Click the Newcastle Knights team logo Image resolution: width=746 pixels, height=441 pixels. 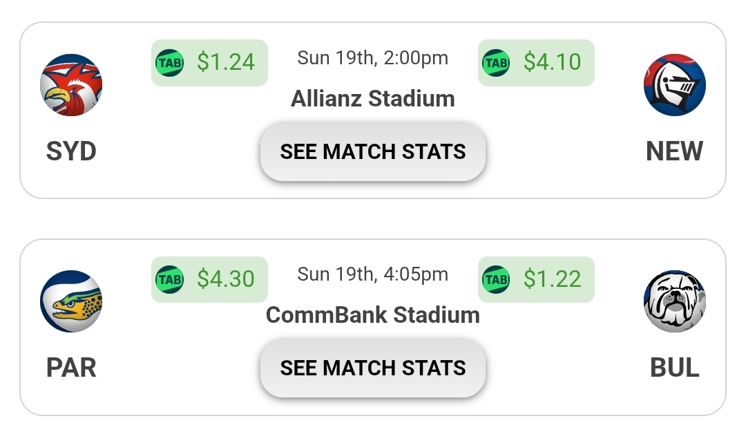click(x=674, y=85)
